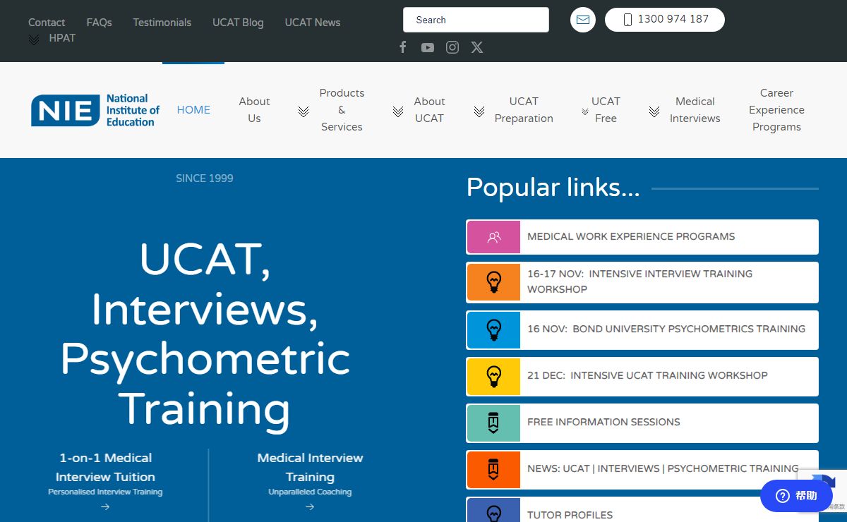Click the Popular links heading
The width and height of the screenshot is (847, 522).
[553, 188]
